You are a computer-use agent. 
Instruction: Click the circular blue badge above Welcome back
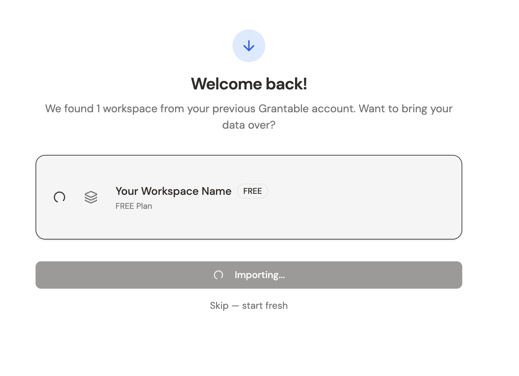(x=249, y=45)
